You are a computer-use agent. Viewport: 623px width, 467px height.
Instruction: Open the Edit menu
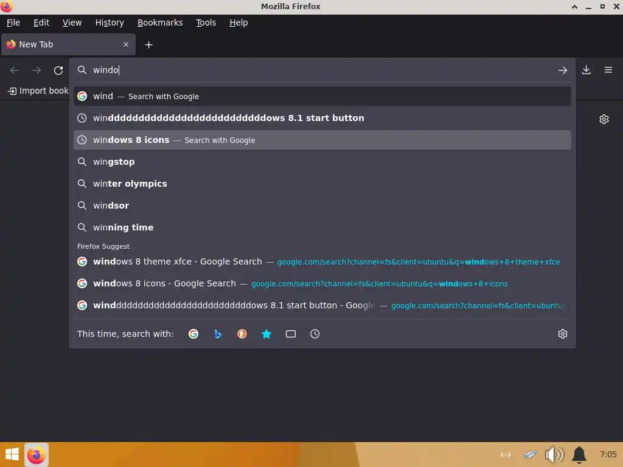coord(41,22)
